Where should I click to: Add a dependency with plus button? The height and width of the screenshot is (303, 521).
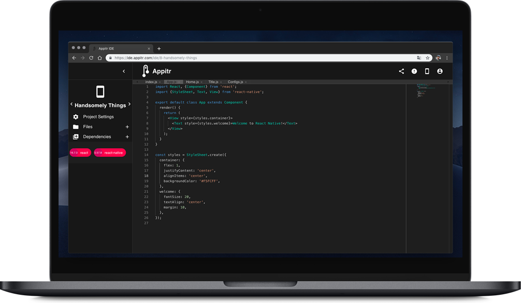127,137
